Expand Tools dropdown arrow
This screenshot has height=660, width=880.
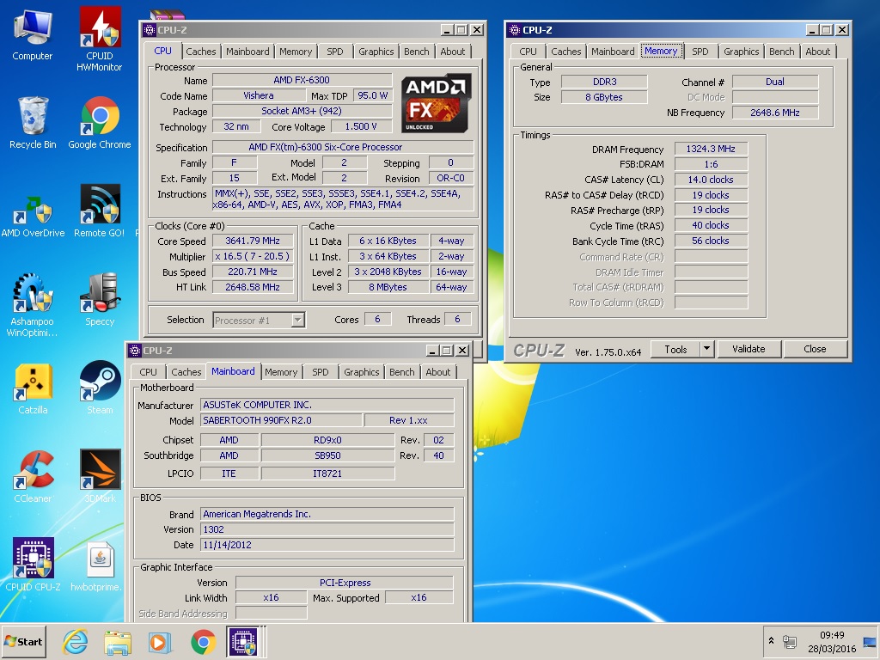coord(706,349)
